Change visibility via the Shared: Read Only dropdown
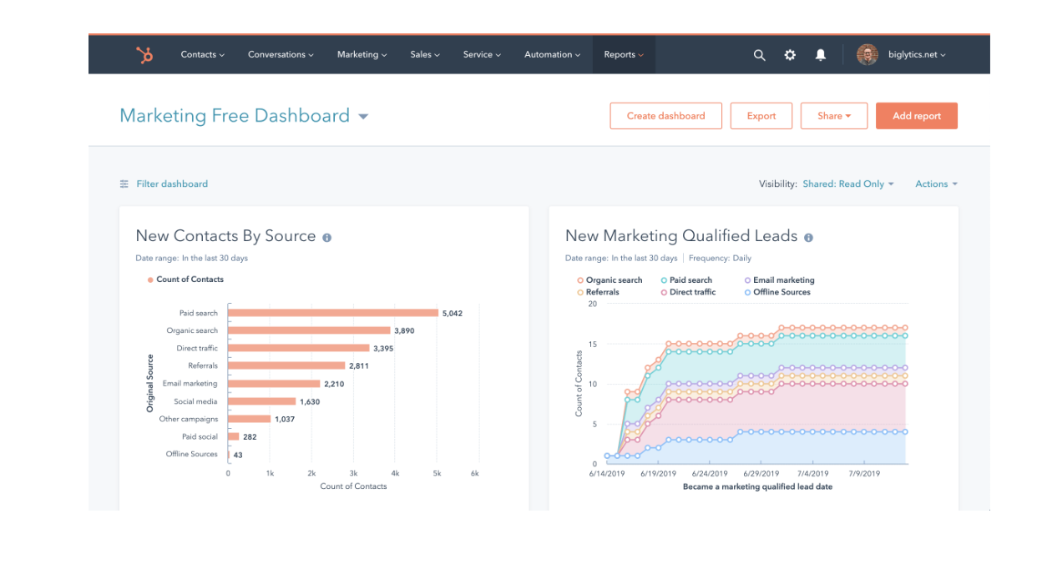This screenshot has width=1042, height=564. 848,184
